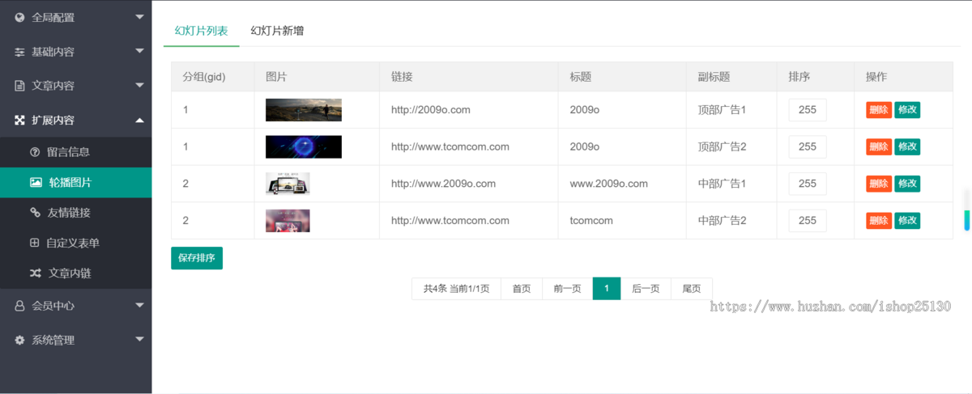Switch to the 幻灯片列表 tab
972x394 pixels.
pyautogui.click(x=202, y=31)
